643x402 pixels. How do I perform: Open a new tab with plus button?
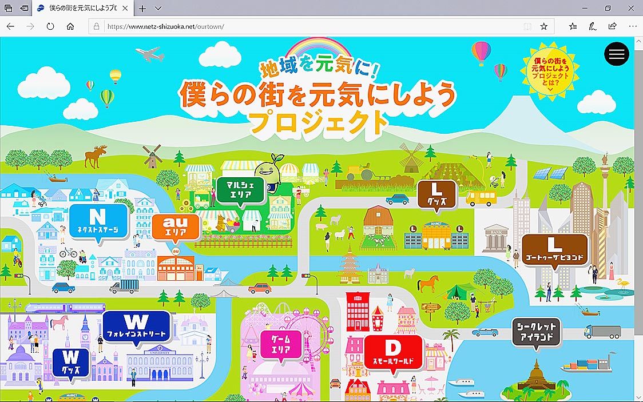point(142,9)
